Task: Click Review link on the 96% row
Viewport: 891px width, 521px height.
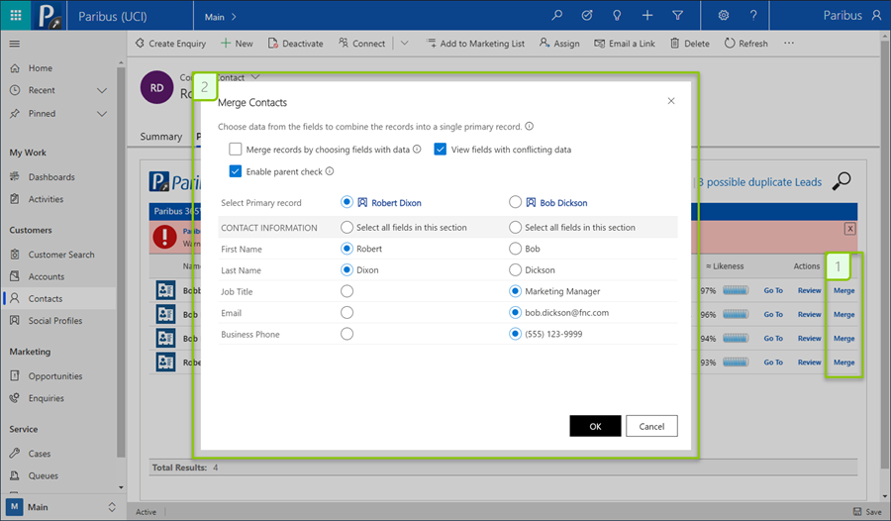Action: (x=809, y=315)
